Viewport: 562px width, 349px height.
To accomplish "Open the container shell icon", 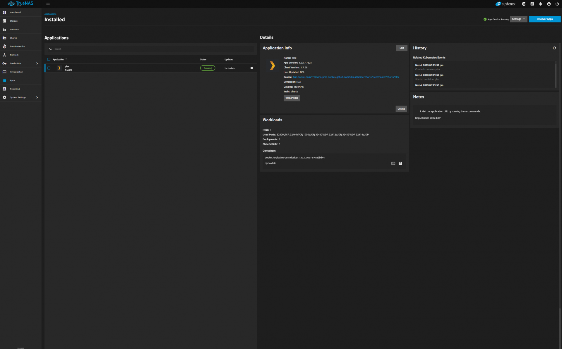I will (393, 163).
